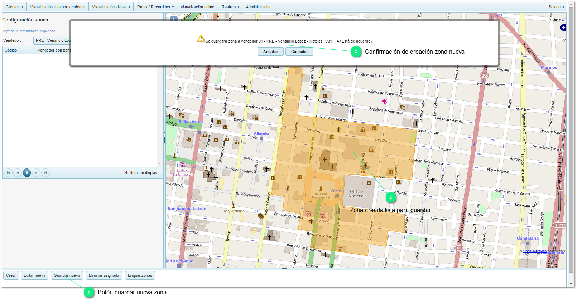Click the page scrollbar up arrow
Screen dimensions: 577x304
[571, 5]
